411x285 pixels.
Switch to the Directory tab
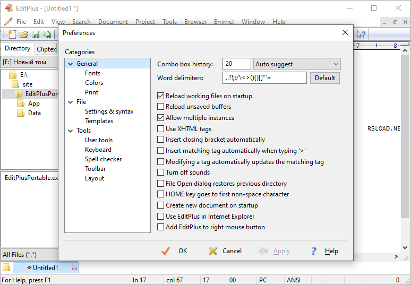(x=18, y=48)
